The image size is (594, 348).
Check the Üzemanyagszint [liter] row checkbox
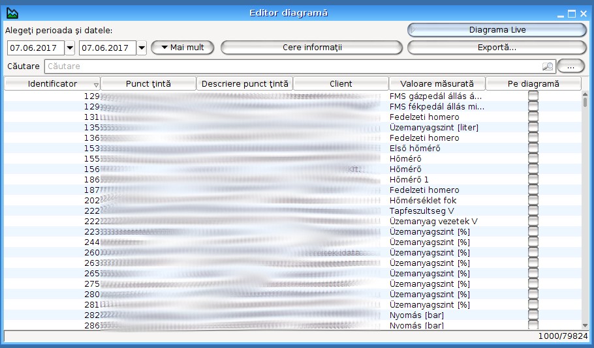point(533,128)
